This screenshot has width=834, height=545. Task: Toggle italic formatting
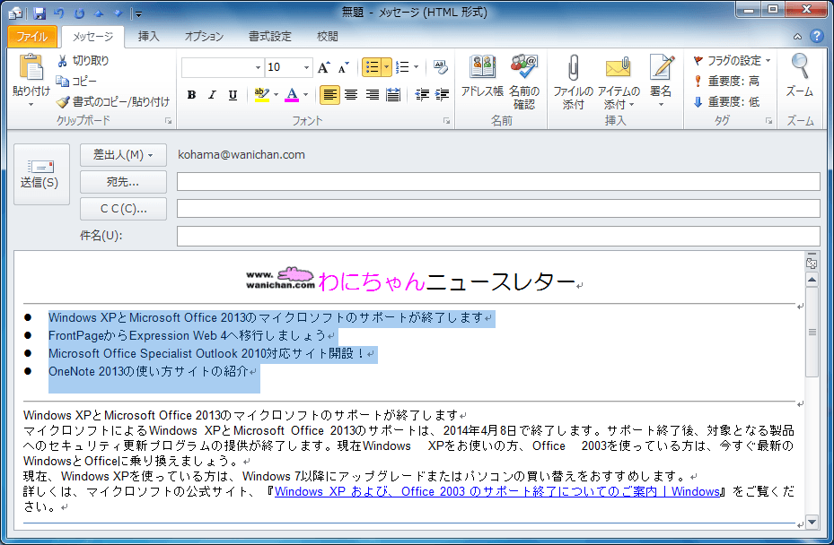tap(212, 95)
